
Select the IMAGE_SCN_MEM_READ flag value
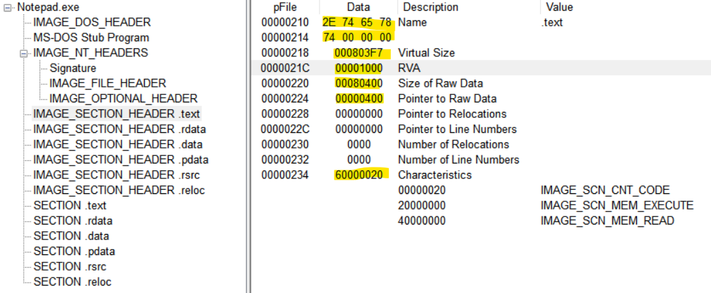[607, 220]
